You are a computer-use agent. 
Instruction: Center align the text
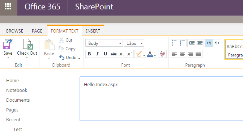click(x=182, y=54)
